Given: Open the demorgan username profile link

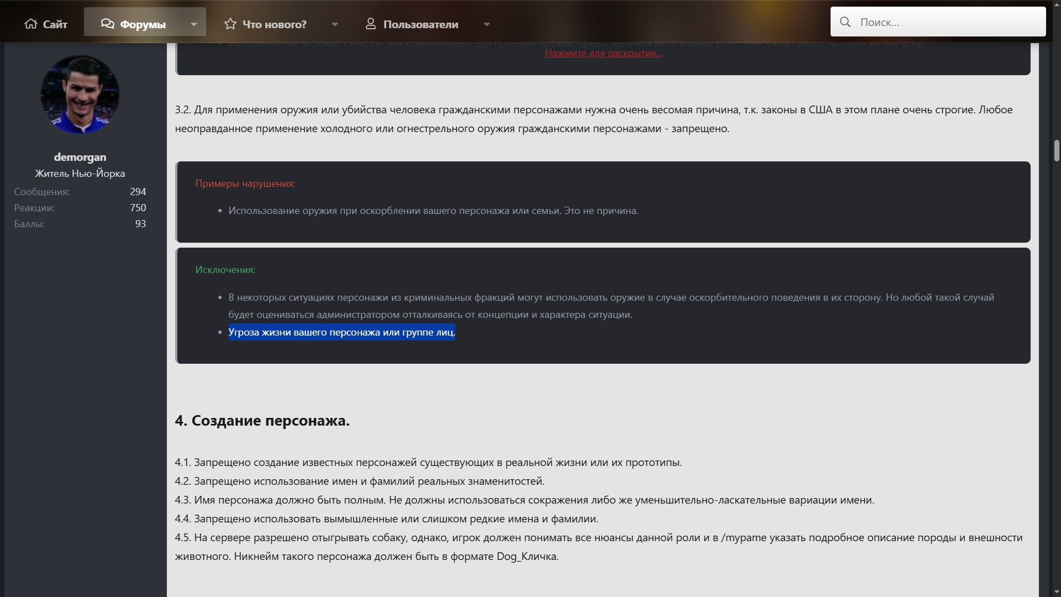Looking at the screenshot, I should 80,158.
